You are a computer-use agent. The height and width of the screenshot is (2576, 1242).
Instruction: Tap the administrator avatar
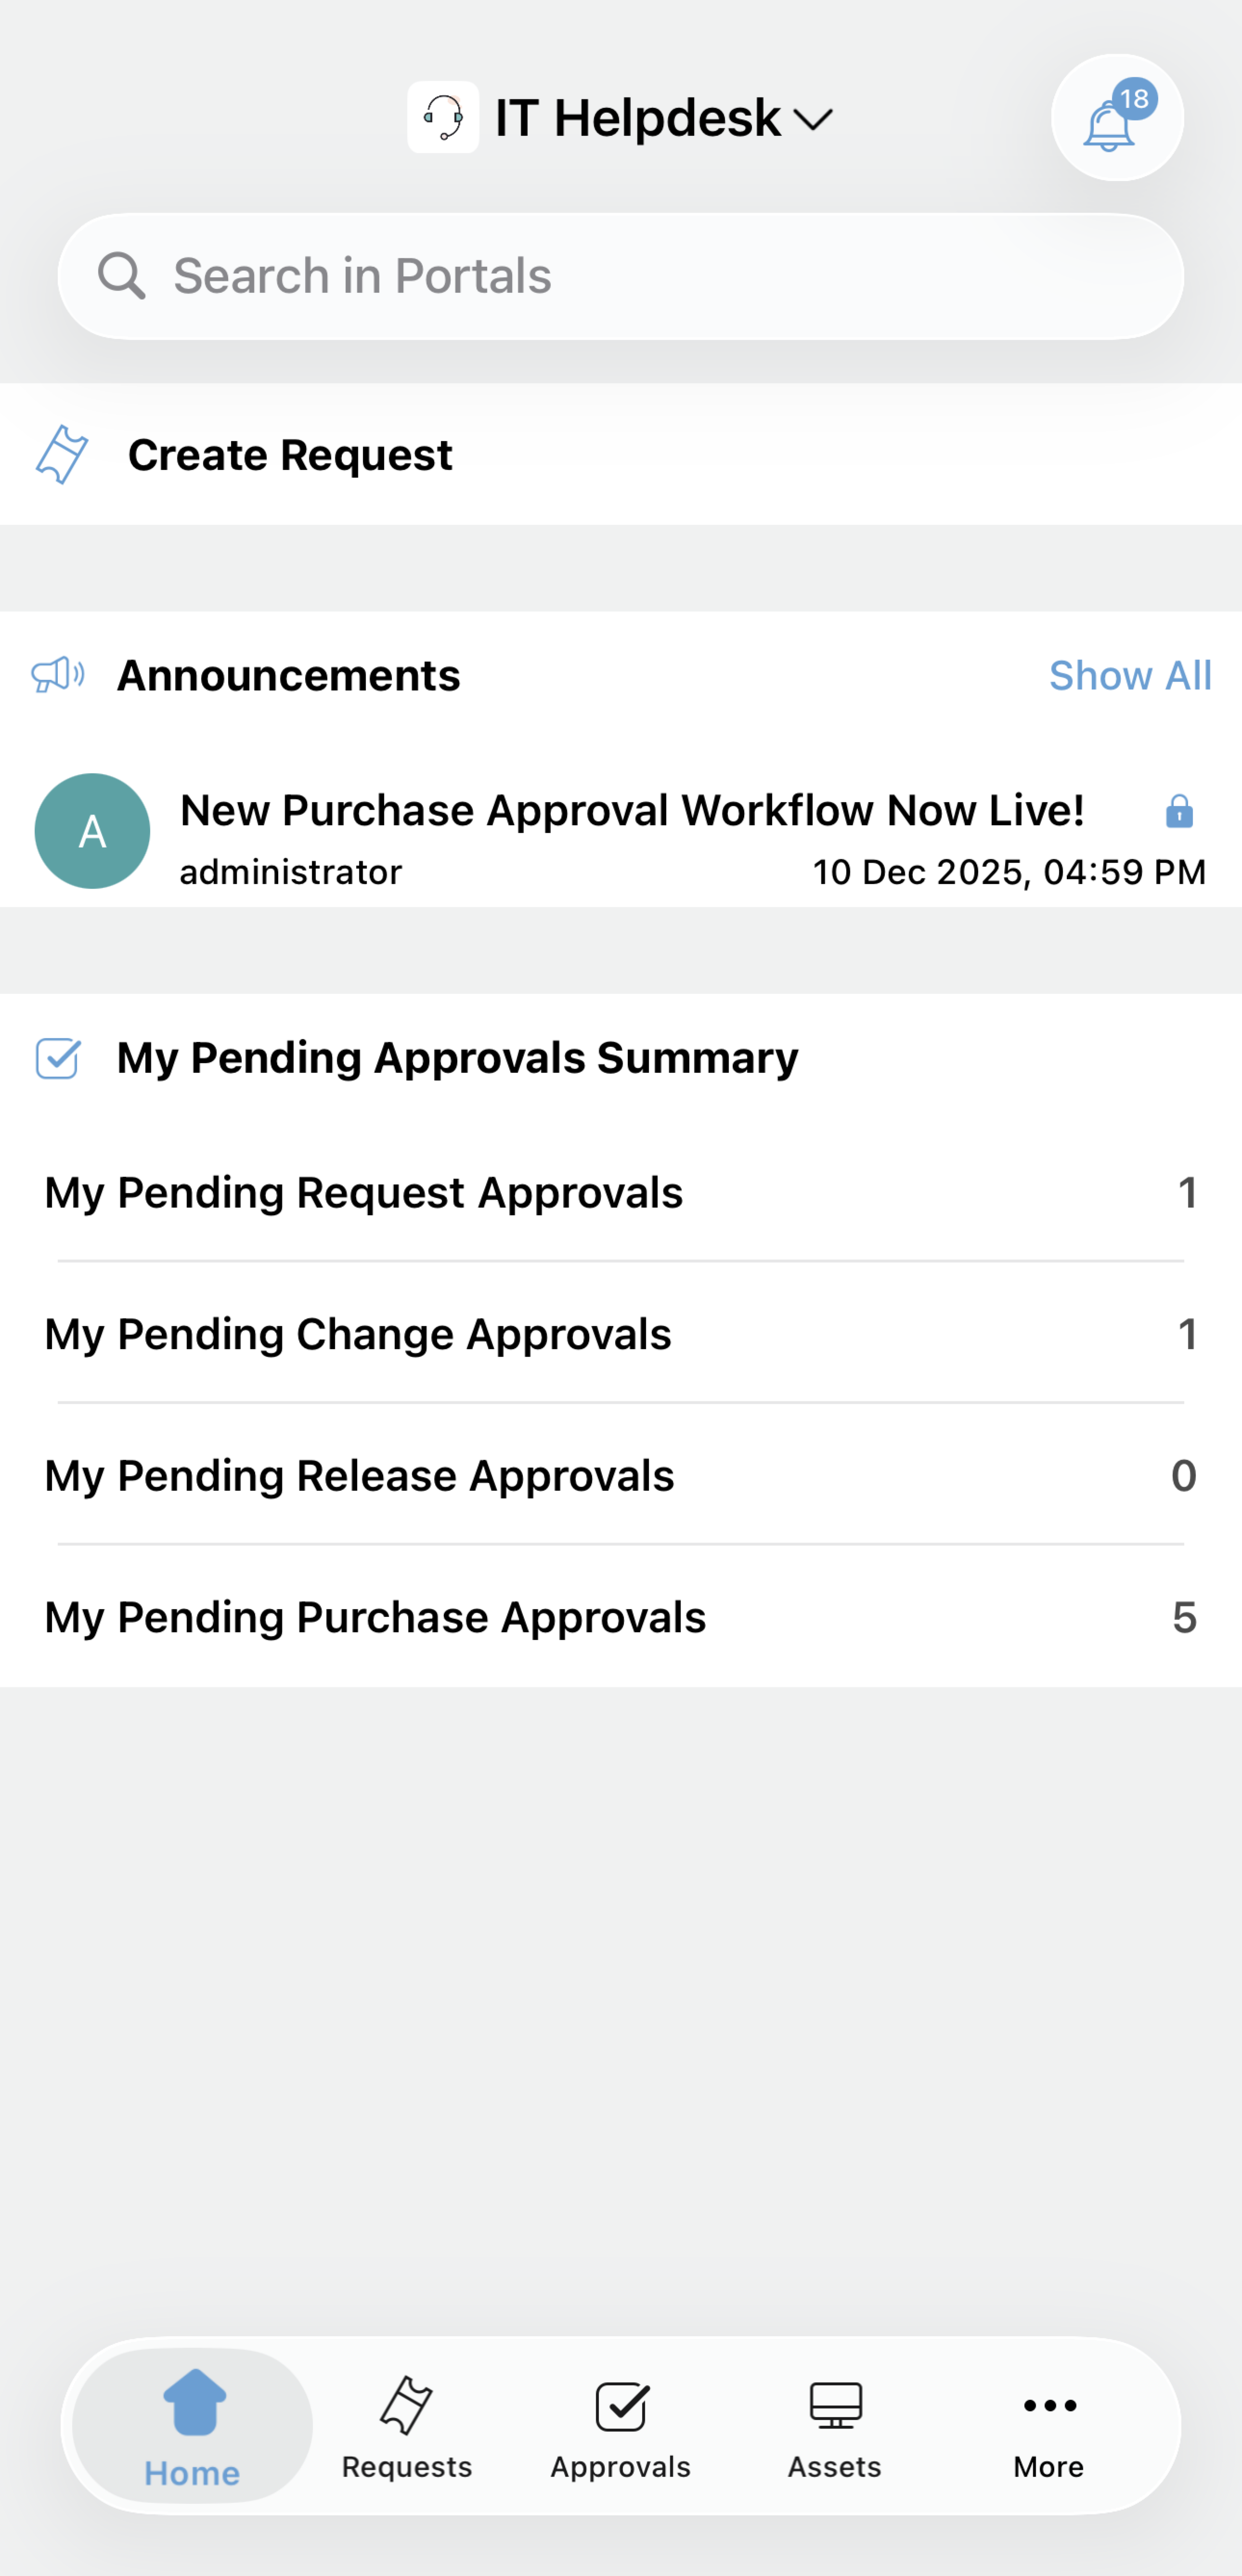[93, 831]
